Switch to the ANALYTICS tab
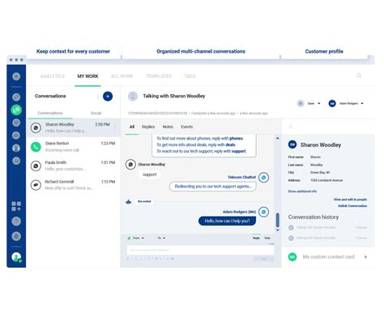This screenshot has height=314, width=384. [x=53, y=76]
